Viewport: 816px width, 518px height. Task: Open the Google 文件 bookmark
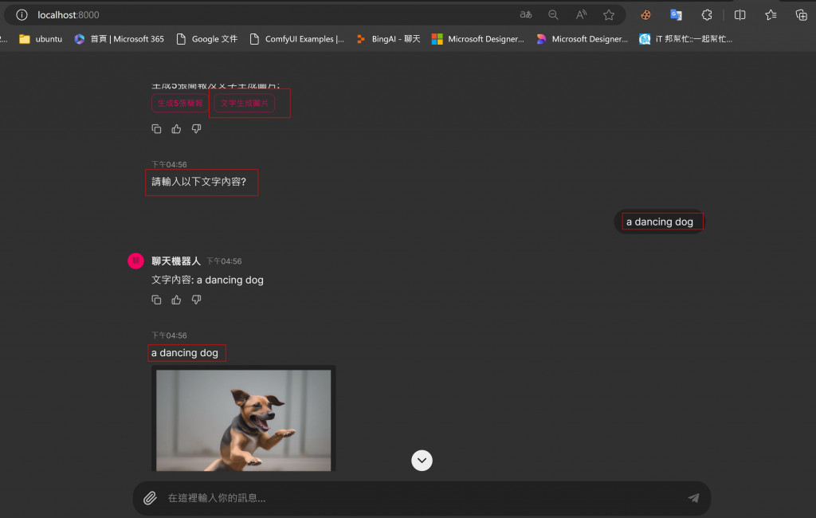click(207, 39)
